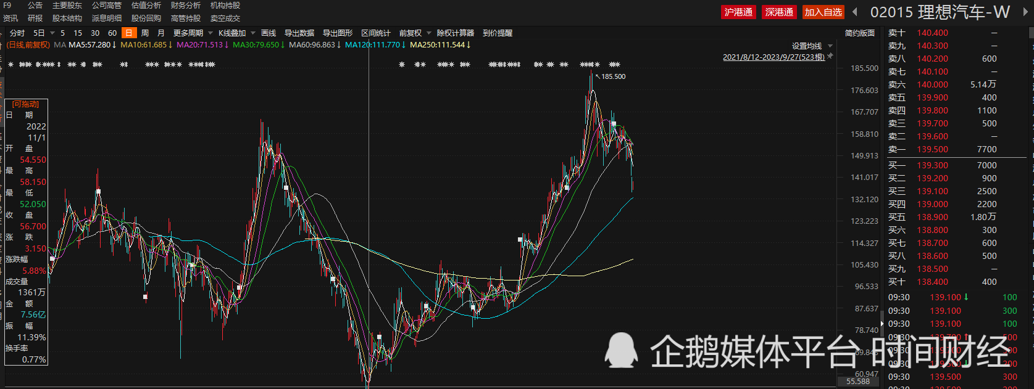This screenshot has width=1034, height=389.
Task: Open 估值分析 tab
Action: pos(146,6)
